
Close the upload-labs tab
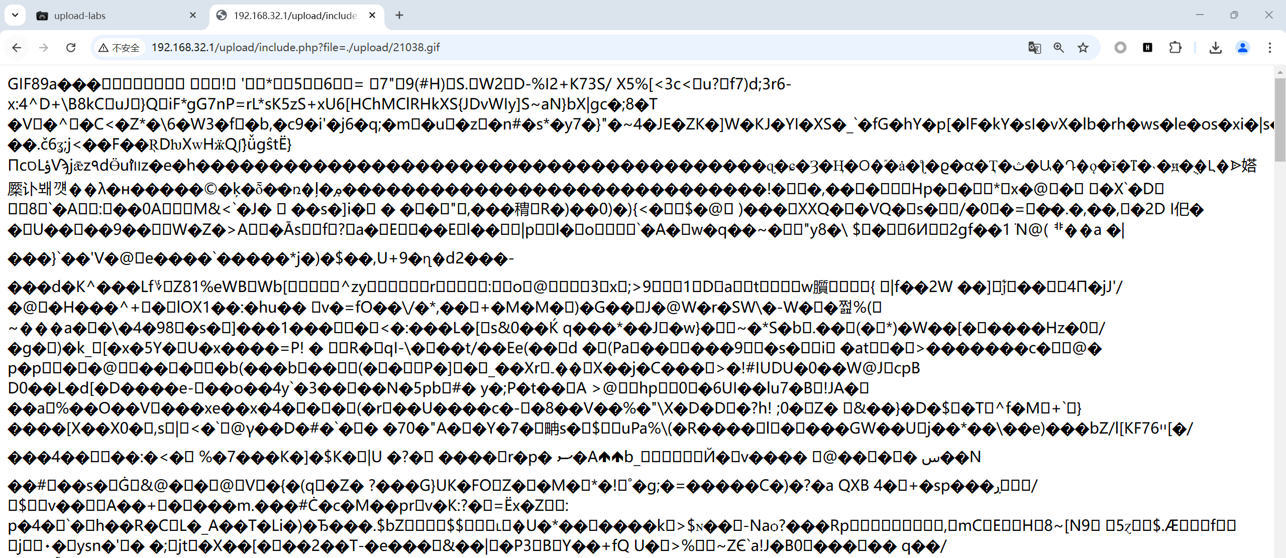(193, 16)
